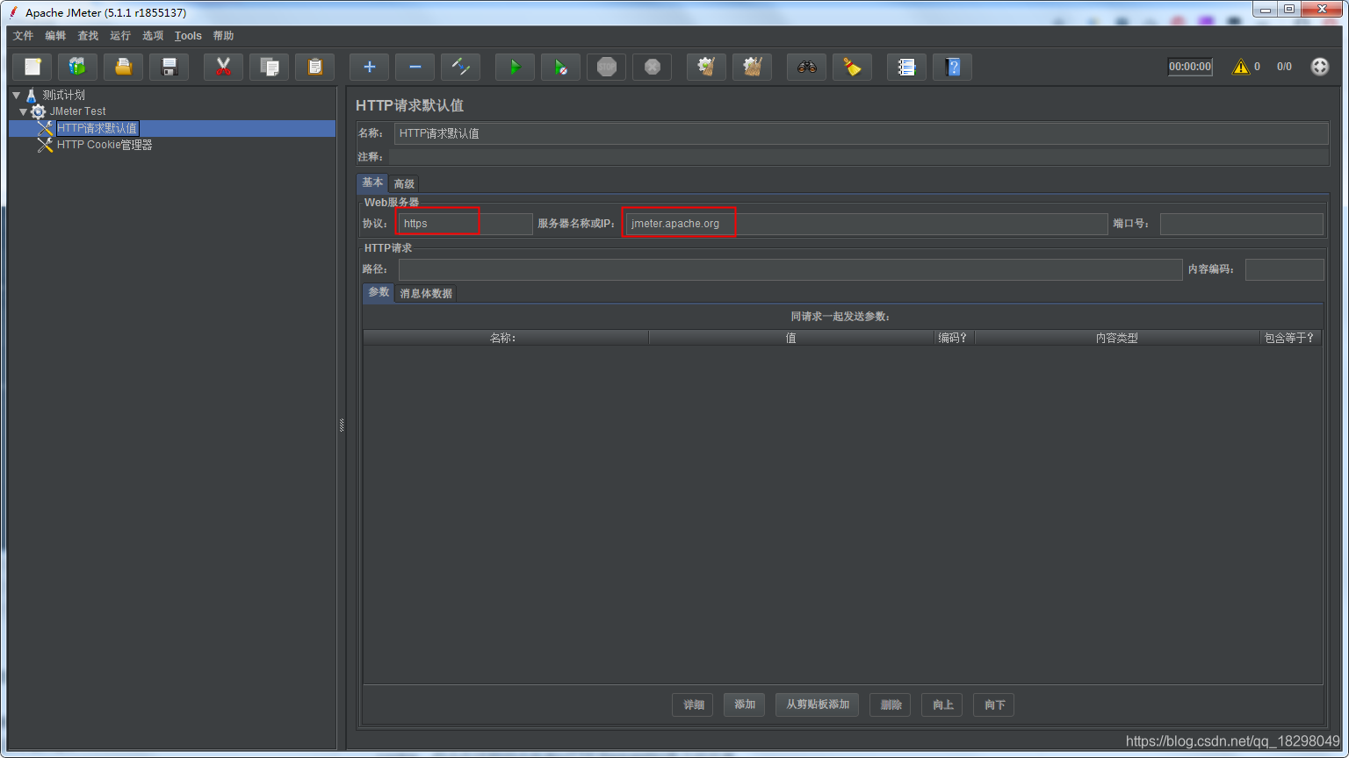Click the Clear results broom icon
The image size is (1349, 758).
[706, 67]
